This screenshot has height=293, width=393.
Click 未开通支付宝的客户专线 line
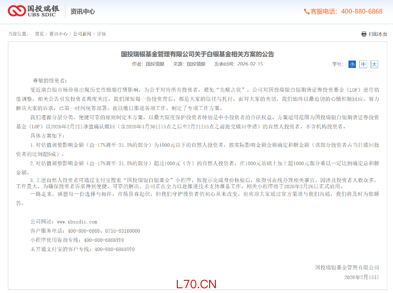pyautogui.click(x=83, y=249)
